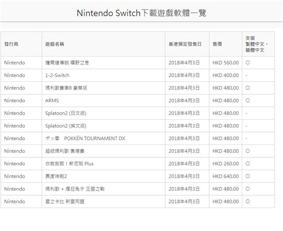The image size is (283, 231).
Task: Select the price for 瑪利歐 + 瘋狂兔子 王國之戰
Action: click(x=226, y=189)
